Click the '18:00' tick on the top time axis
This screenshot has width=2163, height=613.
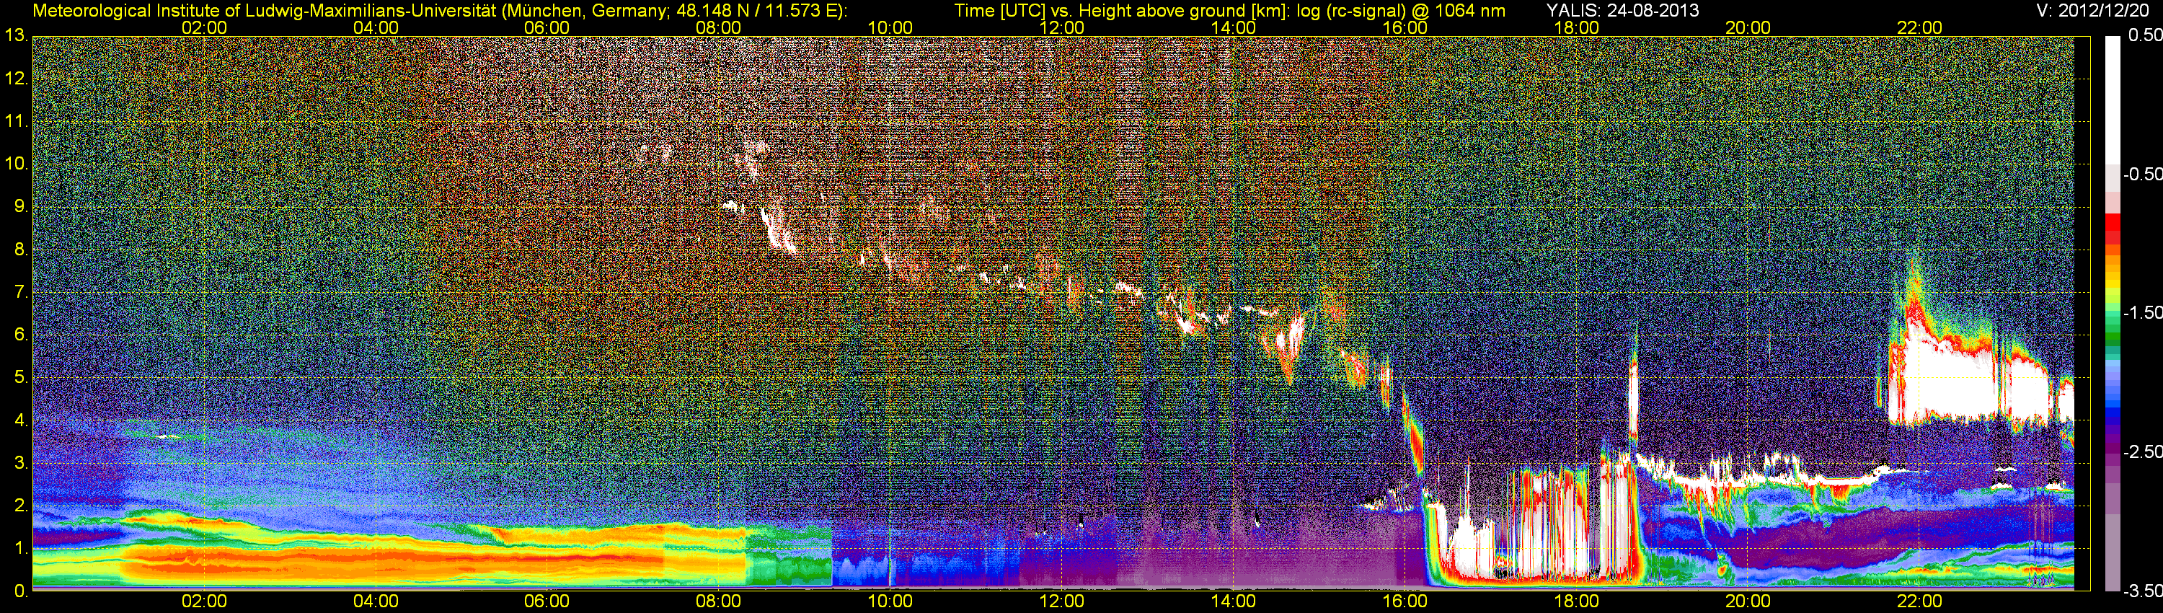point(1576,27)
